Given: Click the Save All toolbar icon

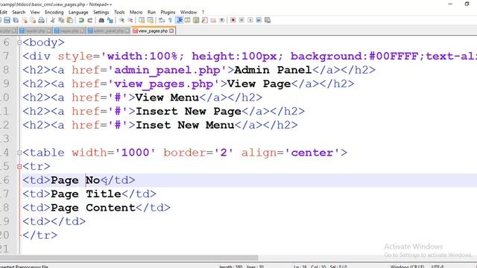Looking at the screenshot, I should click(16, 20).
